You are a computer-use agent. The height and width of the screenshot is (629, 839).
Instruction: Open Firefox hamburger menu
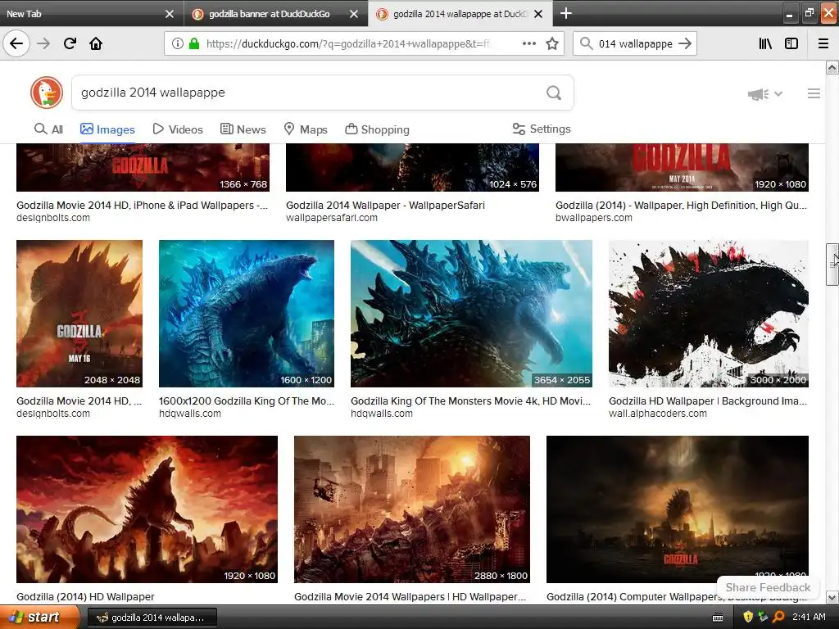point(823,44)
